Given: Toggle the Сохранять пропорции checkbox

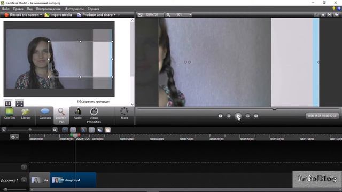Looking at the screenshot, I should tap(79, 102).
